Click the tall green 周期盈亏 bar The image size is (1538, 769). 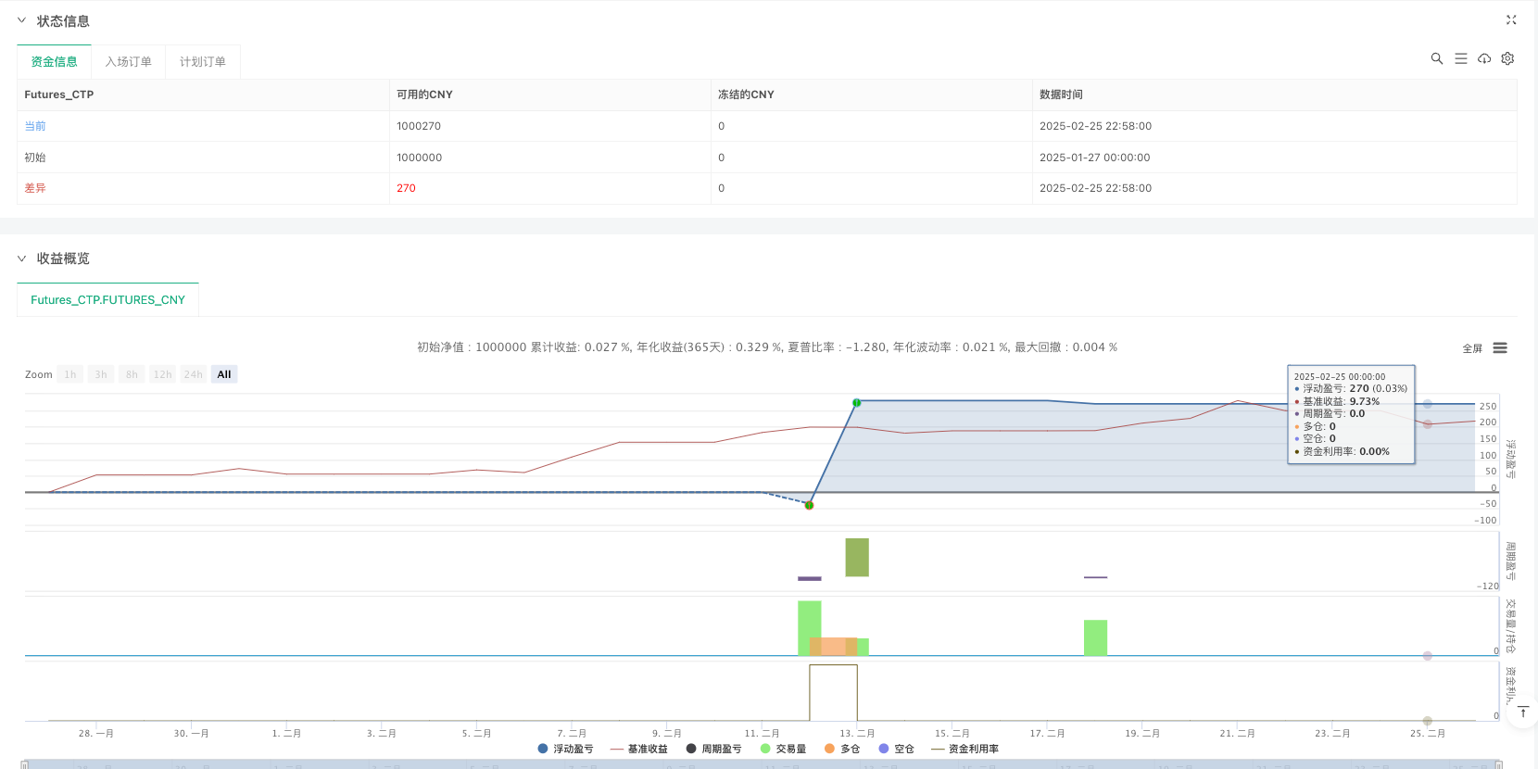point(857,557)
